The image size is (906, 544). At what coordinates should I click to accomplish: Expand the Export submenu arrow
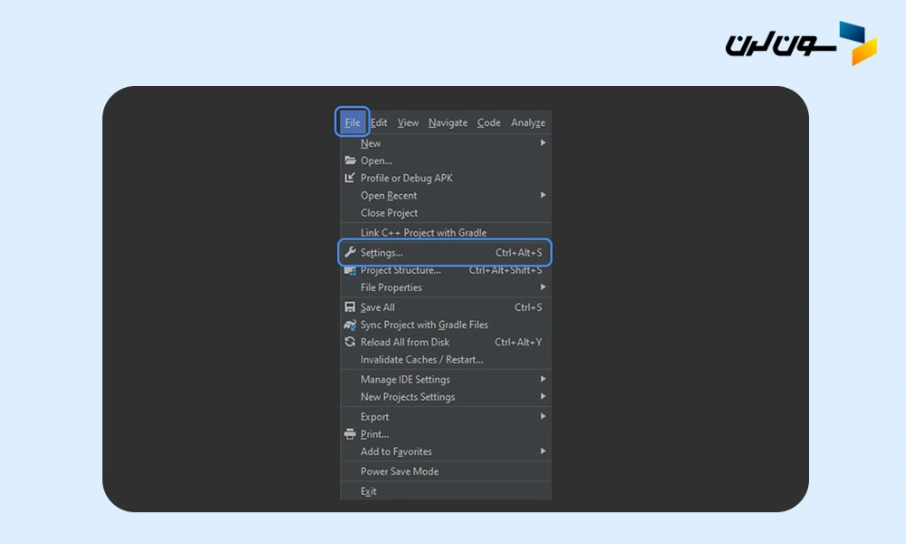pyautogui.click(x=543, y=416)
